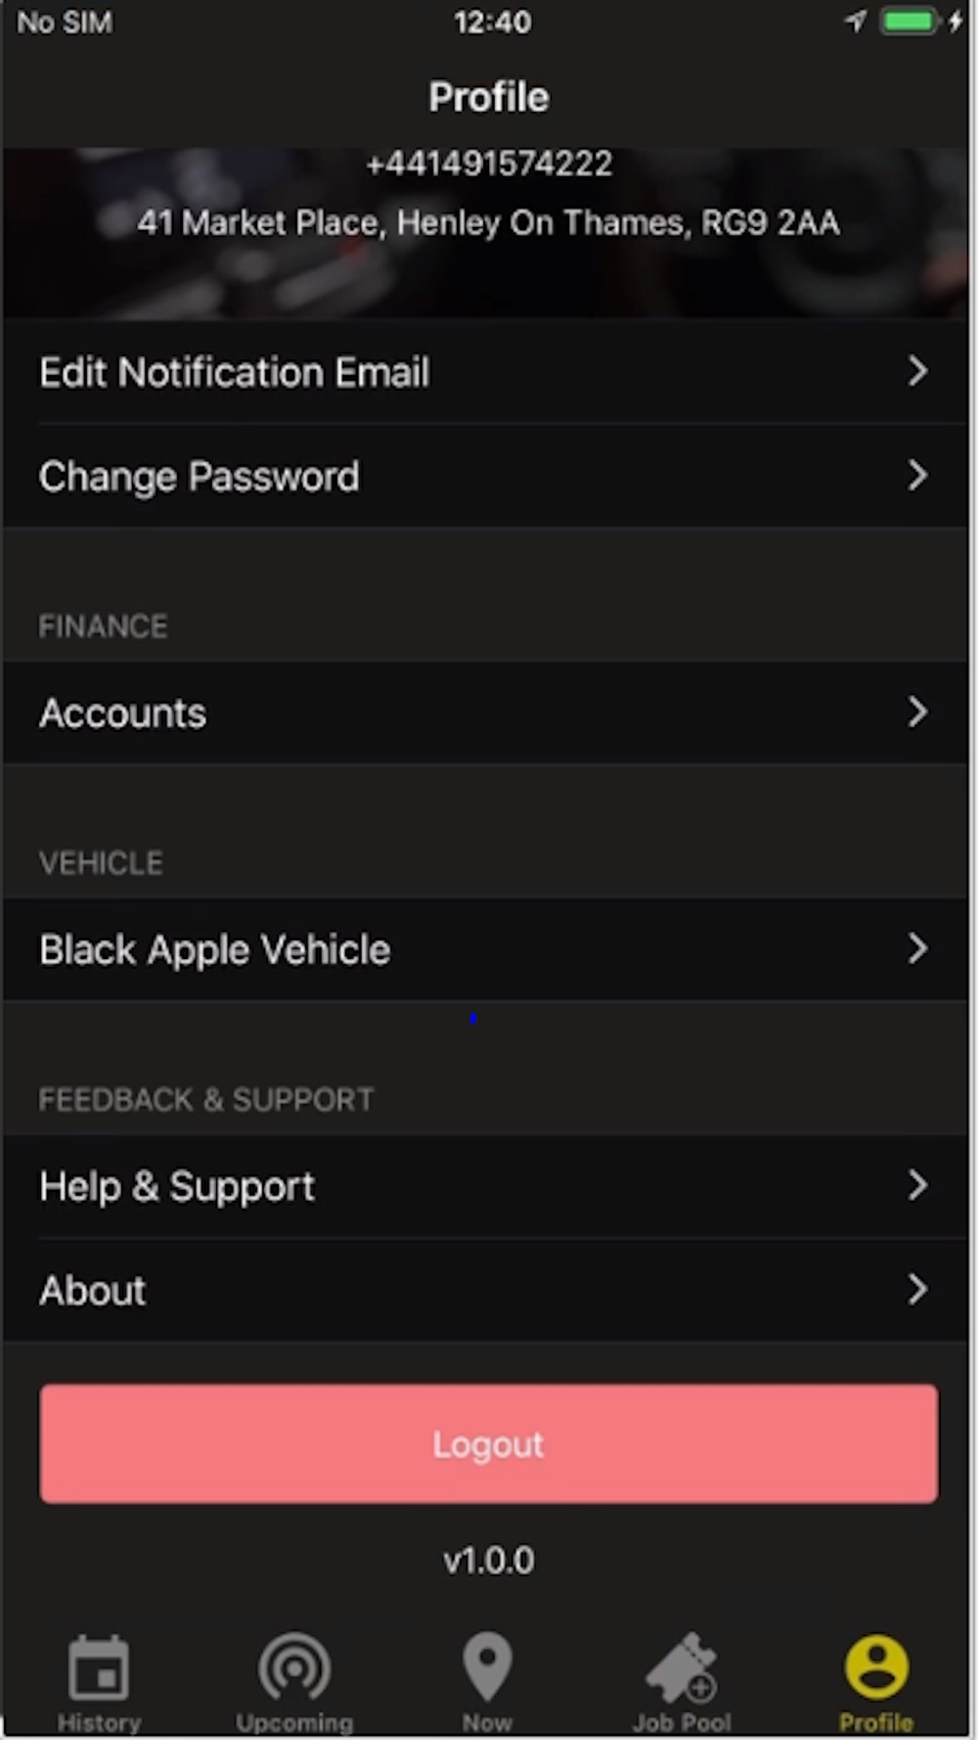Tap the v1.0.0 version label
The height and width of the screenshot is (1740, 978).
(488, 1560)
